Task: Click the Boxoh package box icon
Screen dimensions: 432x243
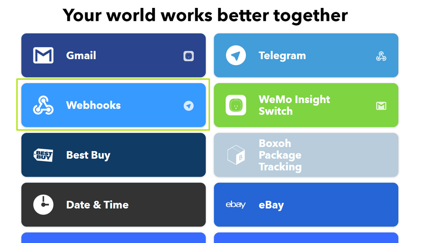Action: pyautogui.click(x=236, y=155)
